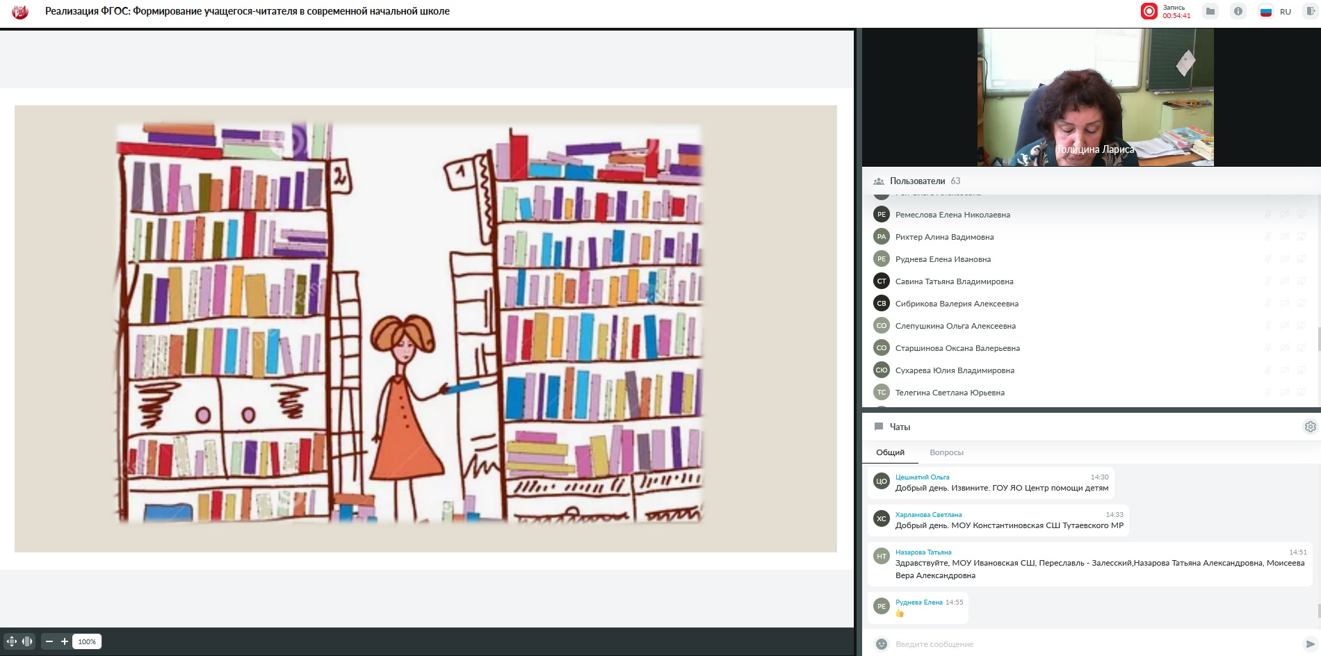
Task: Open the webinar info icon
Action: [1238, 11]
